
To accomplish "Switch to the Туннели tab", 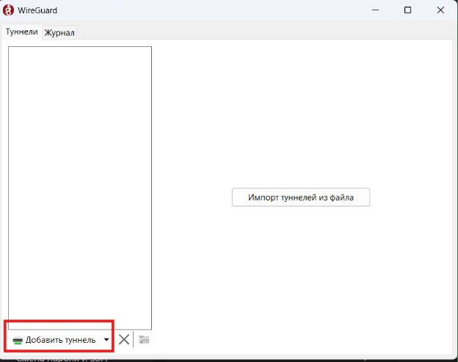I will point(21,32).
